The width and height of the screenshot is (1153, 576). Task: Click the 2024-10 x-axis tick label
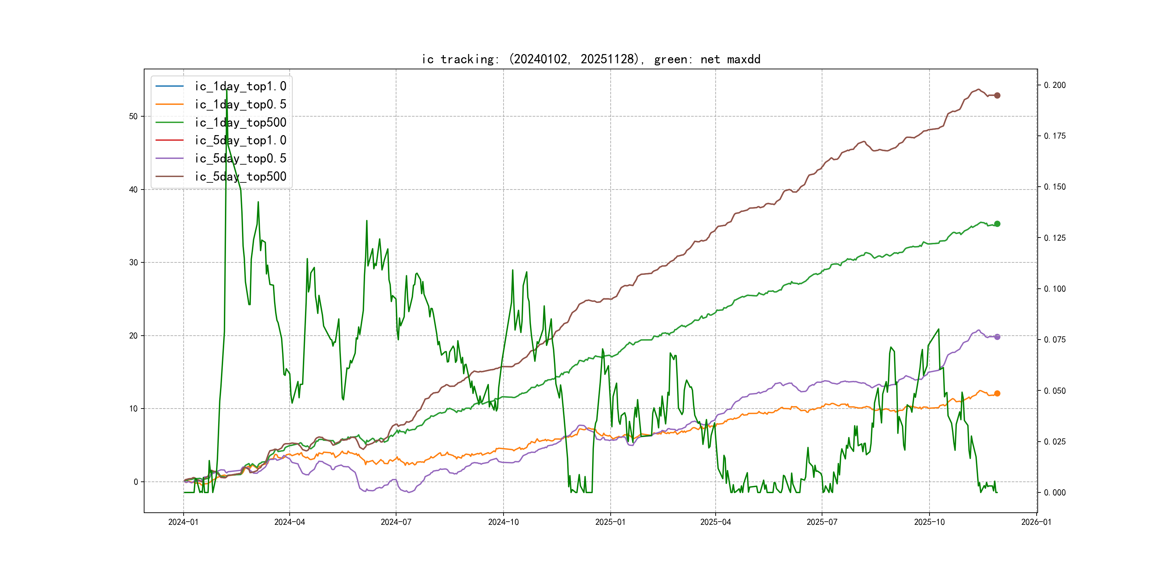[503, 522]
